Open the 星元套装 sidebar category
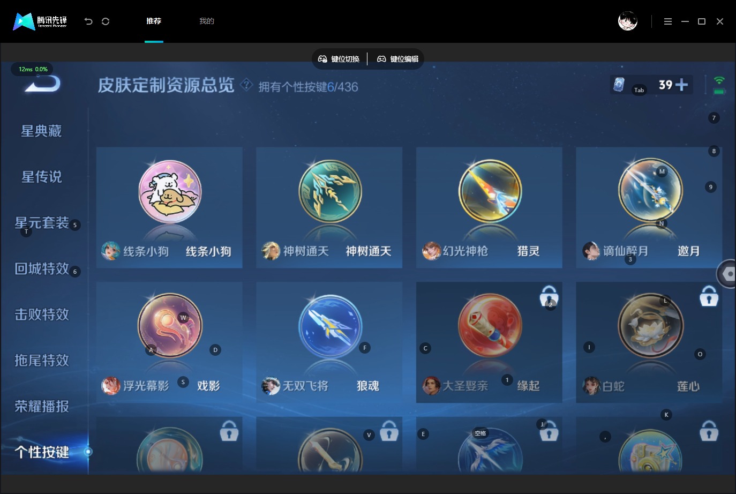The height and width of the screenshot is (494, 736). coord(42,223)
